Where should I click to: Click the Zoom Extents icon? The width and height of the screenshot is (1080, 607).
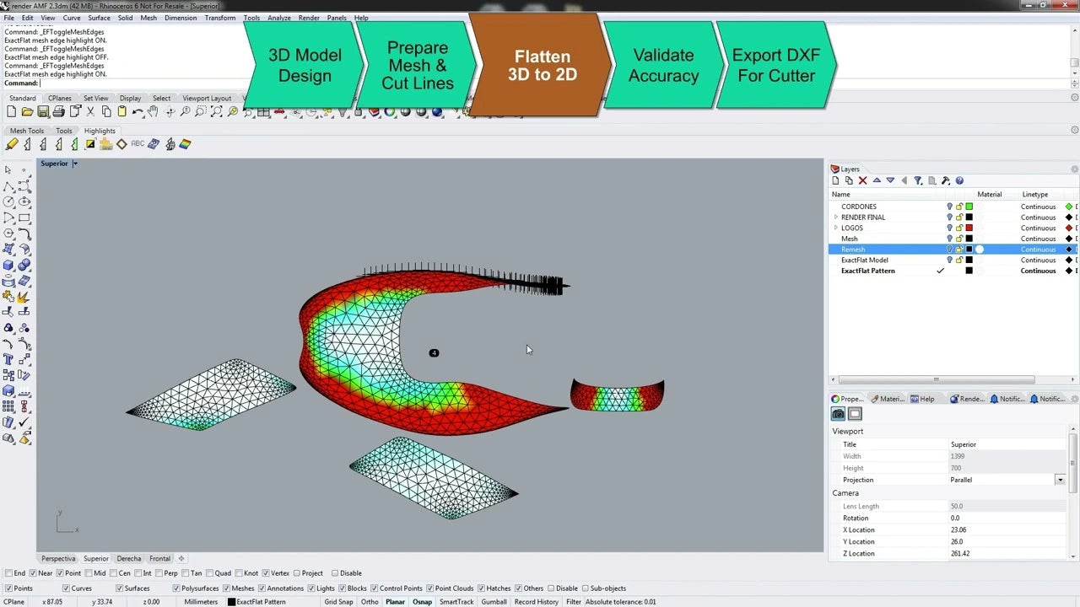pos(216,112)
